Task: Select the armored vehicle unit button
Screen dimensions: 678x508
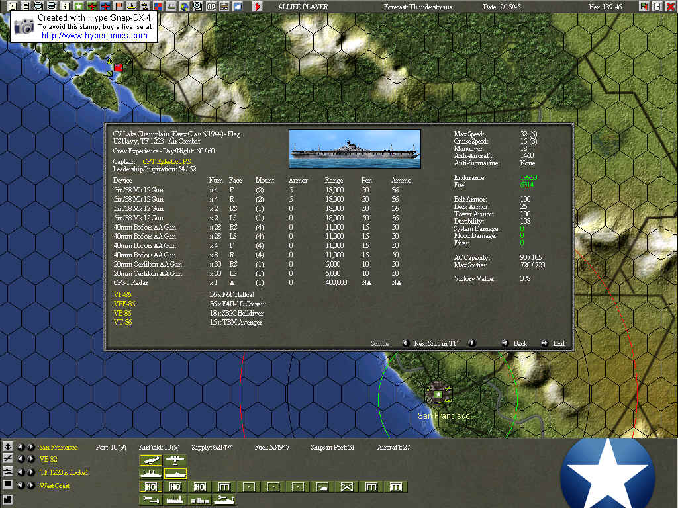Action: [x=322, y=487]
